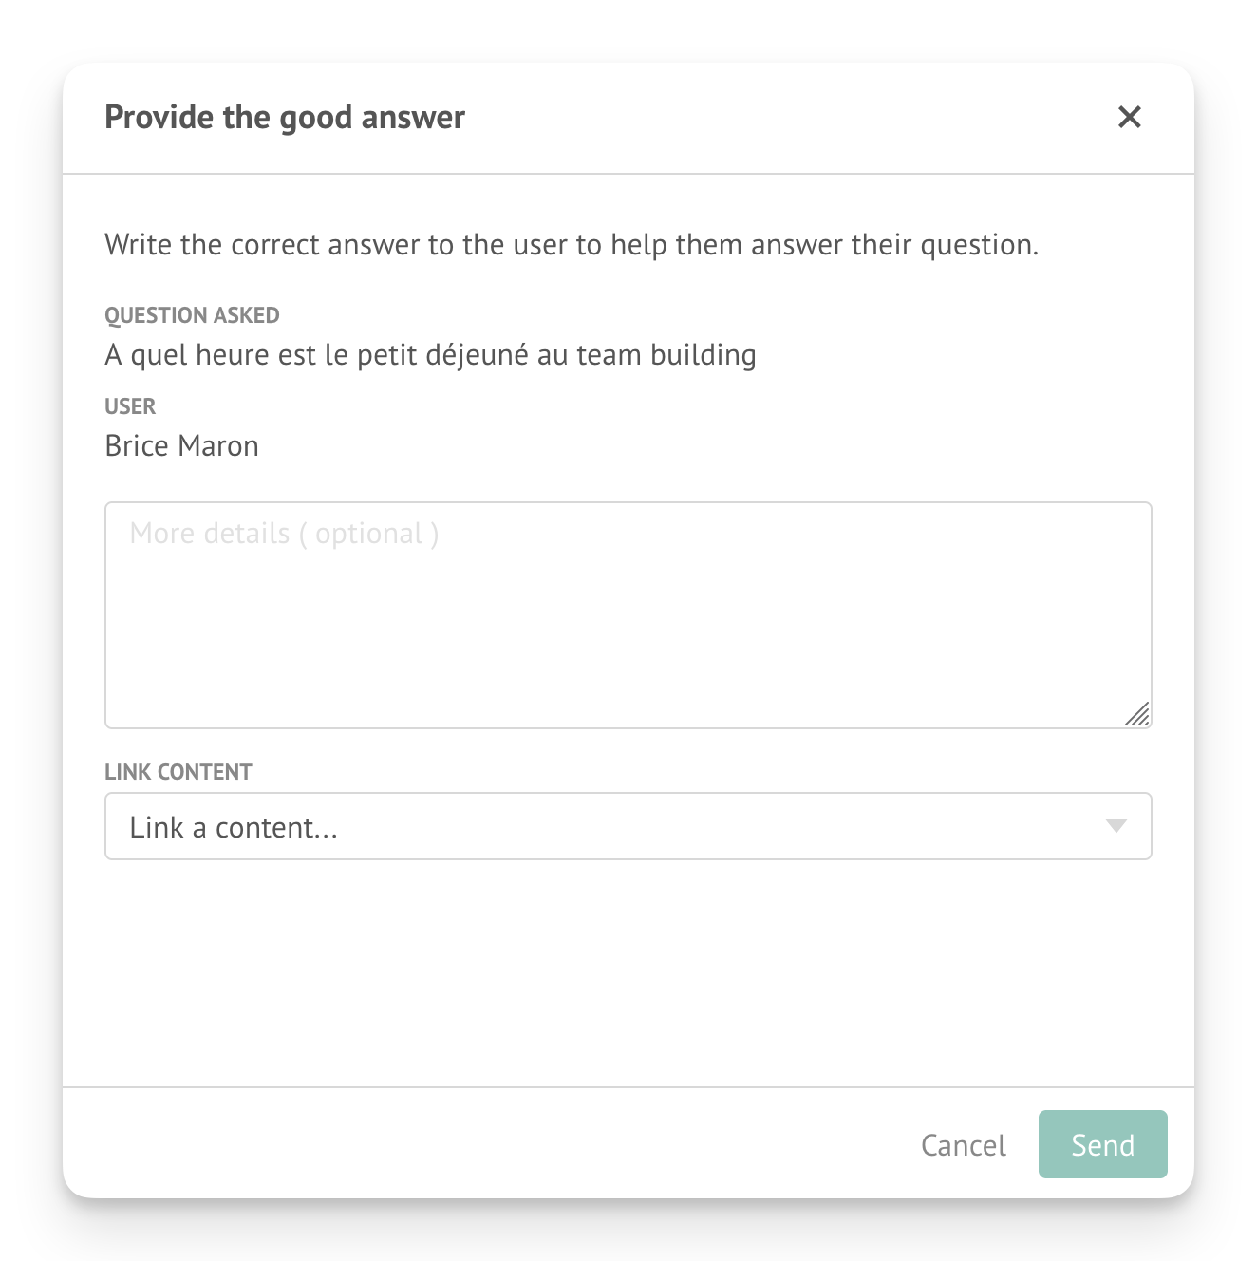Click the dialog title Provide the good answer
This screenshot has height=1261, width=1257.
[x=285, y=118]
